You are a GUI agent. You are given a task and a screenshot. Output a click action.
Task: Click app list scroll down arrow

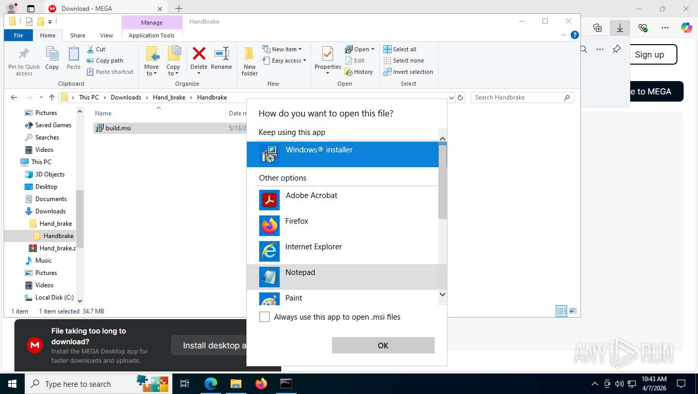coord(442,294)
